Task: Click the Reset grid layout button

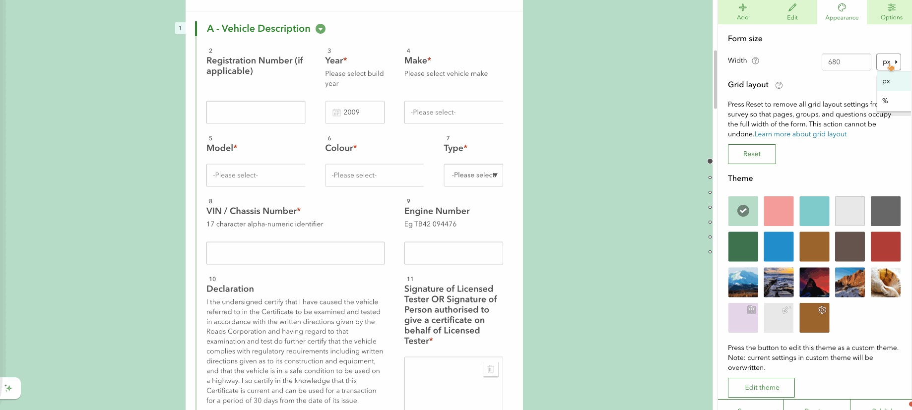Action: pos(752,154)
